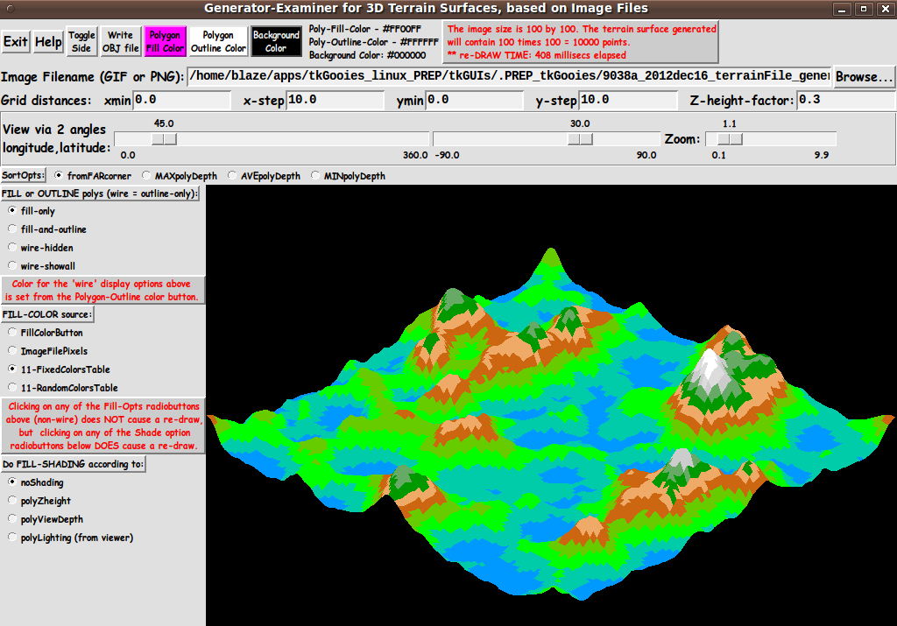
Task: Click Write OBJ file button
Action: tap(120, 42)
